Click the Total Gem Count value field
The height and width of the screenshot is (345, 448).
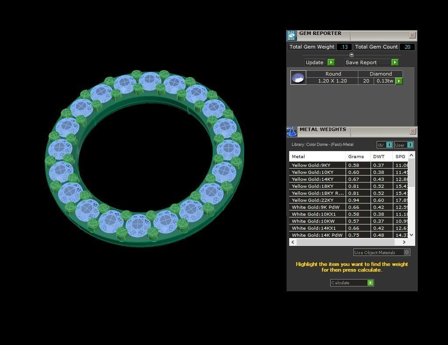tap(407, 47)
